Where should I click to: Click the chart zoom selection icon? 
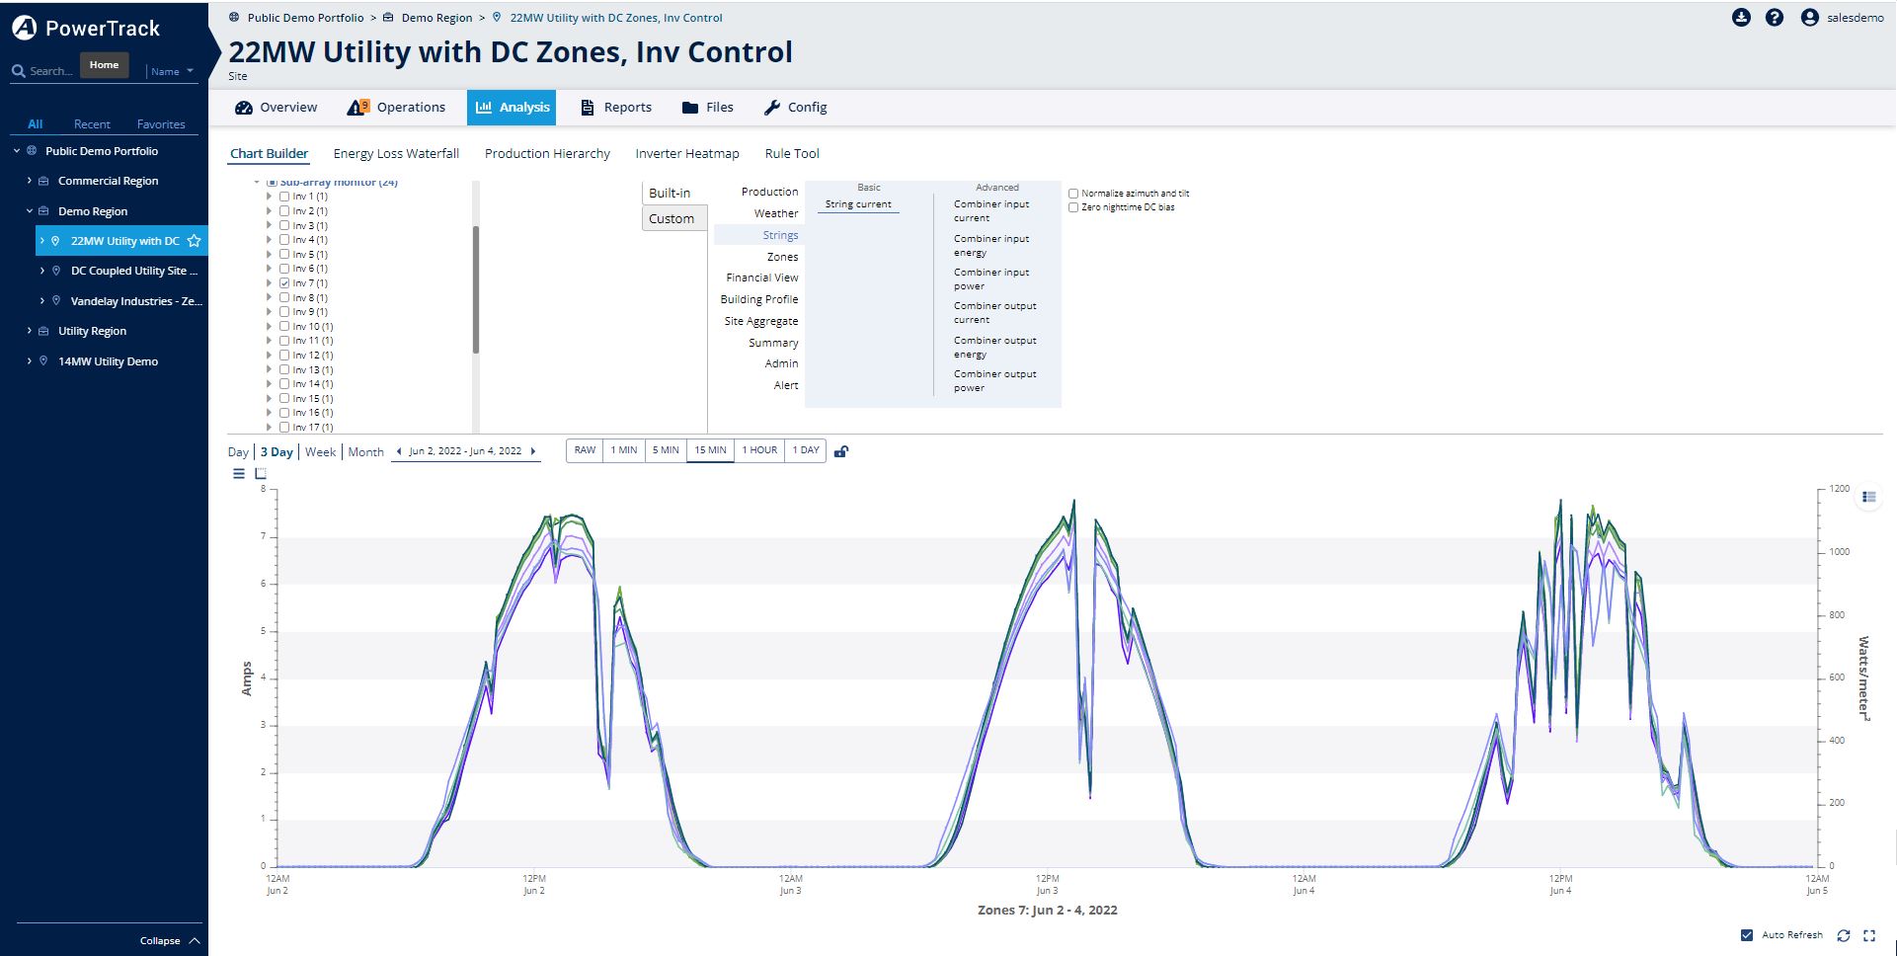click(x=261, y=474)
